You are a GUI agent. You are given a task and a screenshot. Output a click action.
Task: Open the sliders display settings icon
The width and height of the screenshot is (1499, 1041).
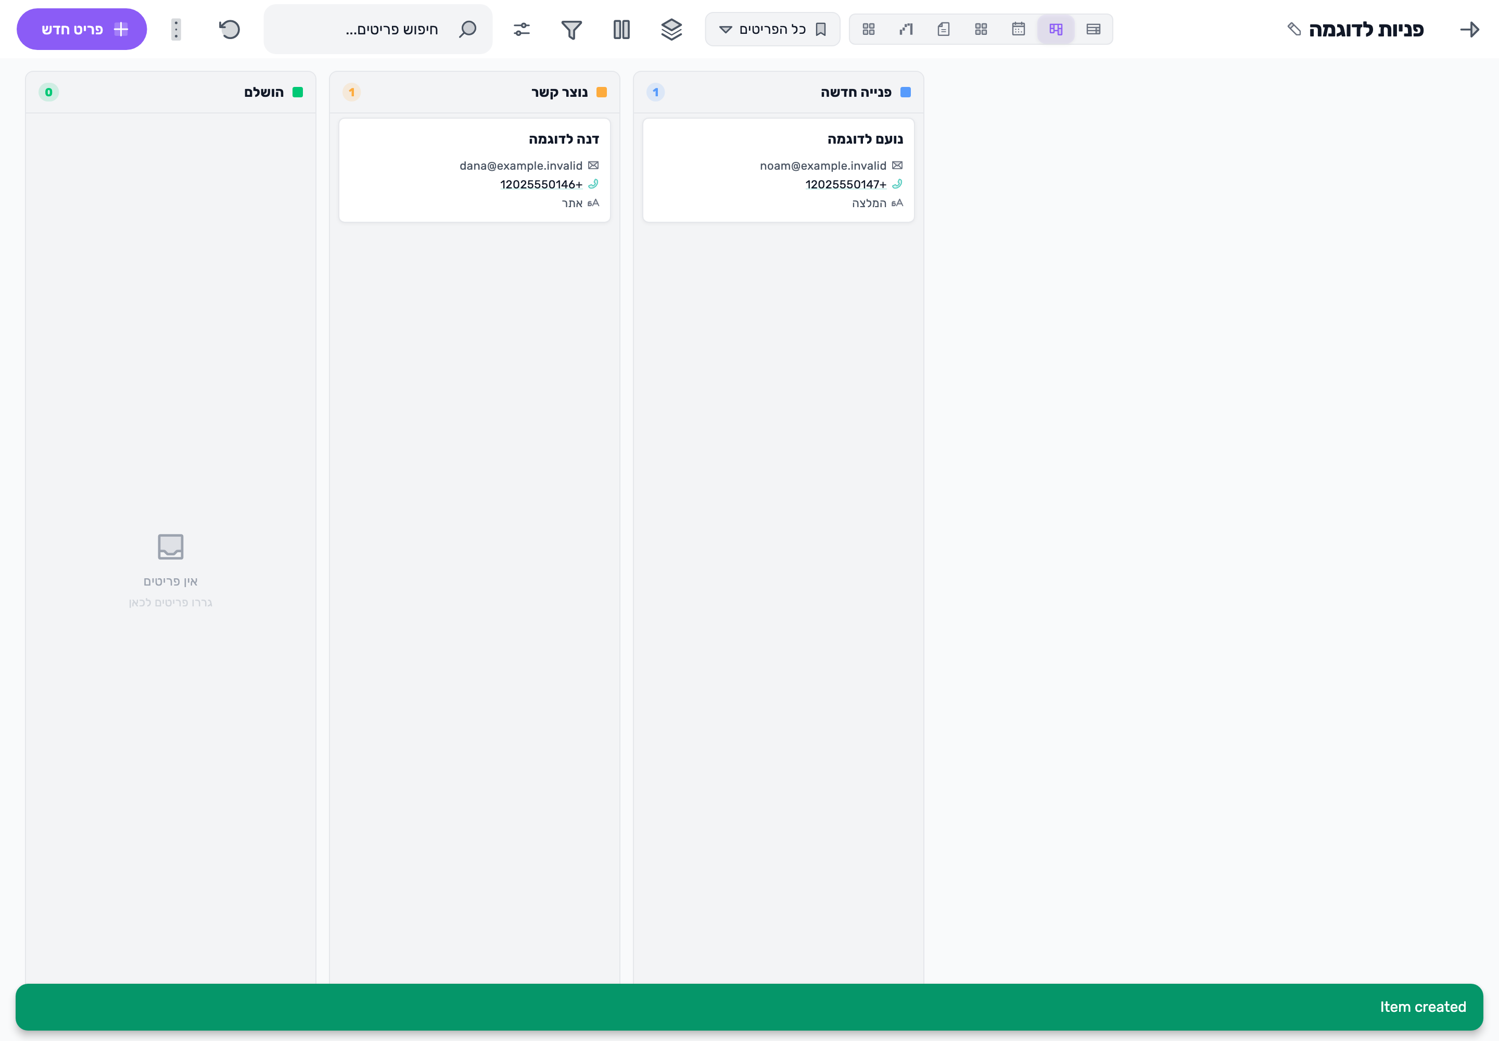click(x=522, y=29)
